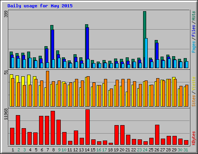Click day 7 on the x-axis
This screenshot has width=198, height=154.
pyautogui.click(x=48, y=150)
